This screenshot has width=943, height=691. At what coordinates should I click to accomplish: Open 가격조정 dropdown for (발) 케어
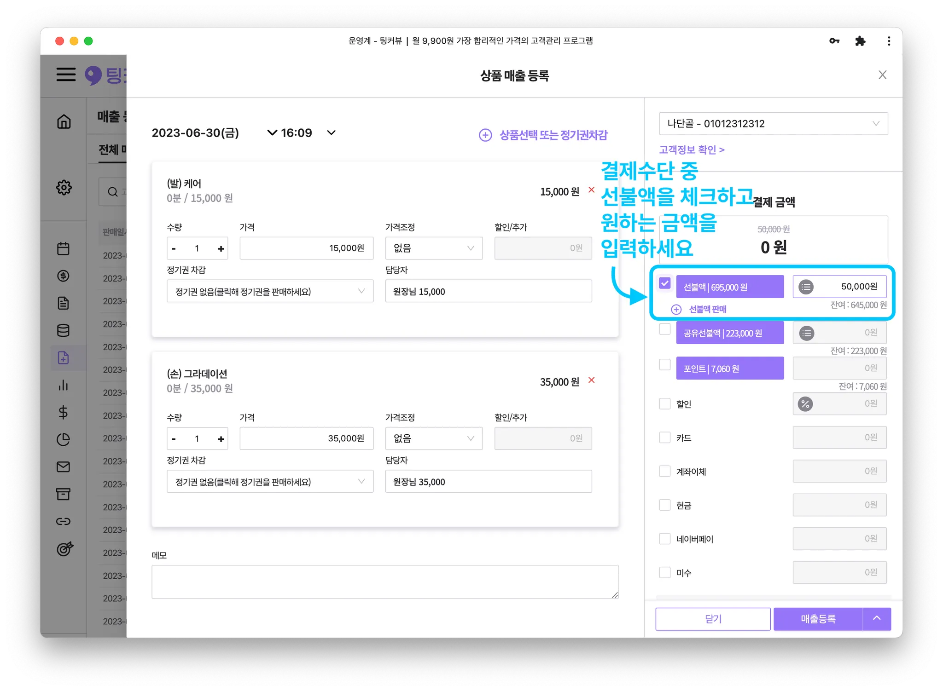pyautogui.click(x=433, y=248)
